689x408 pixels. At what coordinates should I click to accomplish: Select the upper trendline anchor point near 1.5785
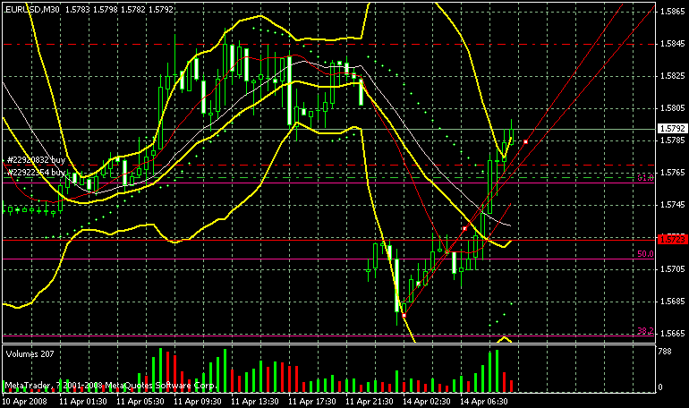525,142
